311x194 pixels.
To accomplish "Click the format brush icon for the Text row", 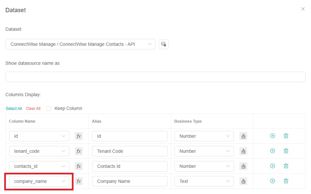I will click(x=243, y=181).
